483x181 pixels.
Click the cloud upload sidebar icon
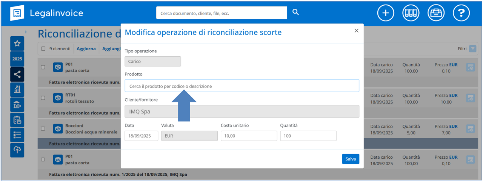[17, 150]
